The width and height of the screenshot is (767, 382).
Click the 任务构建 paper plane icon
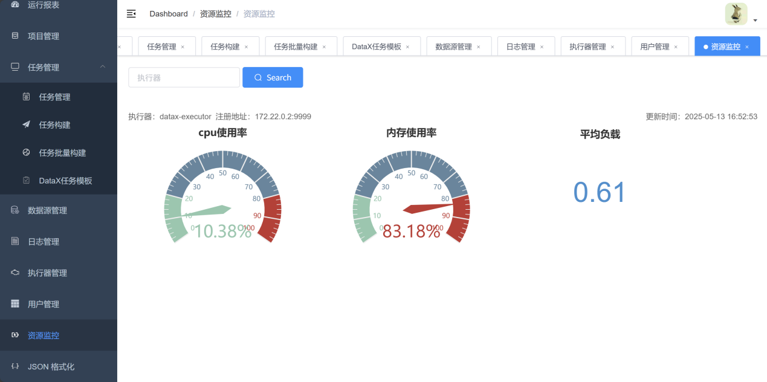[26, 125]
